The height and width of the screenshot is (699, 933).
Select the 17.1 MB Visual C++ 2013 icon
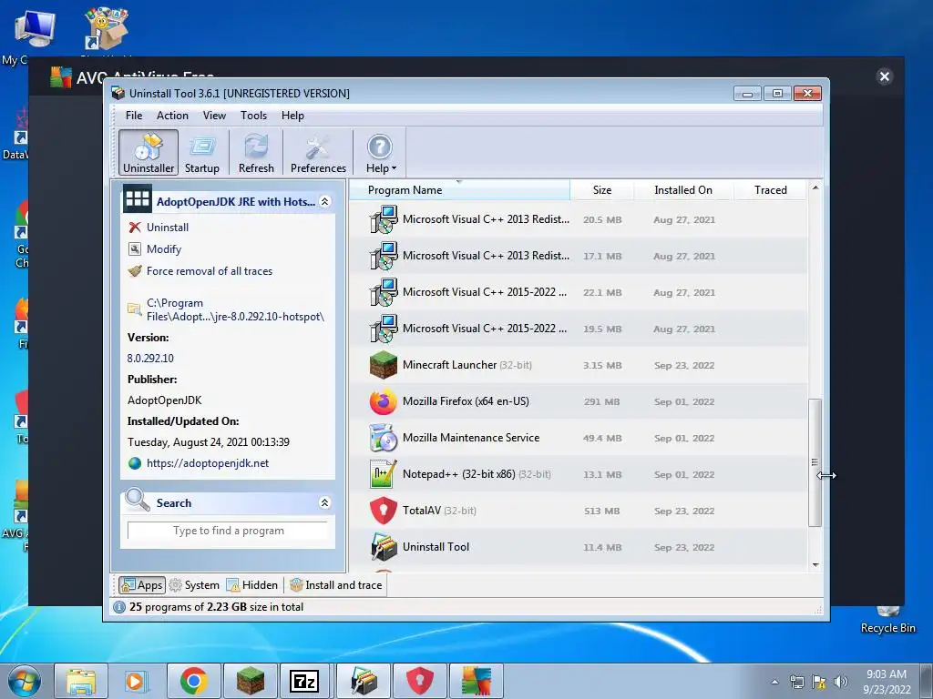tap(384, 256)
